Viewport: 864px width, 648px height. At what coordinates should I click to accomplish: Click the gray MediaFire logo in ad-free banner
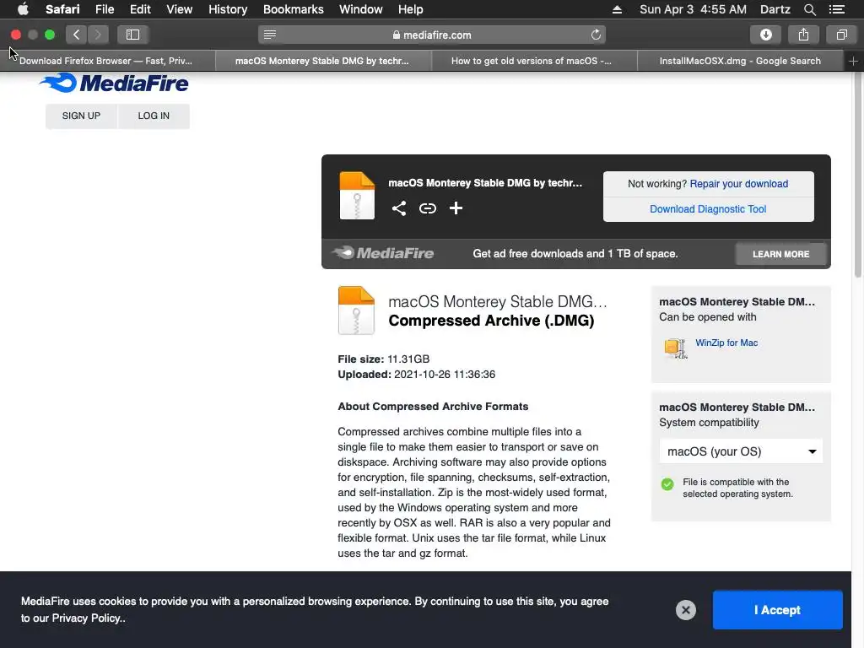coord(382,253)
